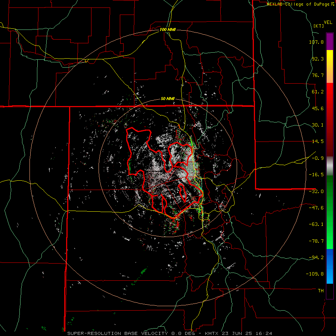Image resolution: width=336 pixels, height=336 pixels.
Task: Pick the gray near-zero color bar segment
Action: (330, 166)
